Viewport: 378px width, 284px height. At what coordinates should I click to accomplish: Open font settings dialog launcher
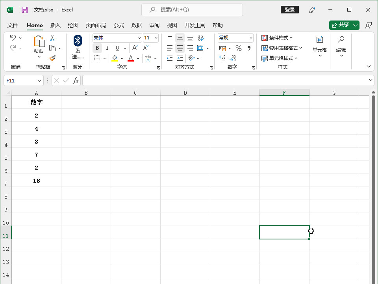pyautogui.click(x=159, y=68)
